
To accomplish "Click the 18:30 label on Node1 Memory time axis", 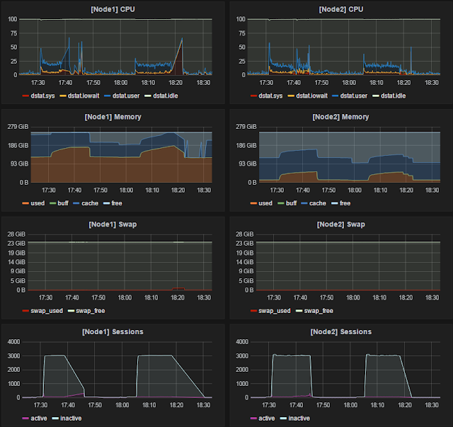I will [x=204, y=190].
